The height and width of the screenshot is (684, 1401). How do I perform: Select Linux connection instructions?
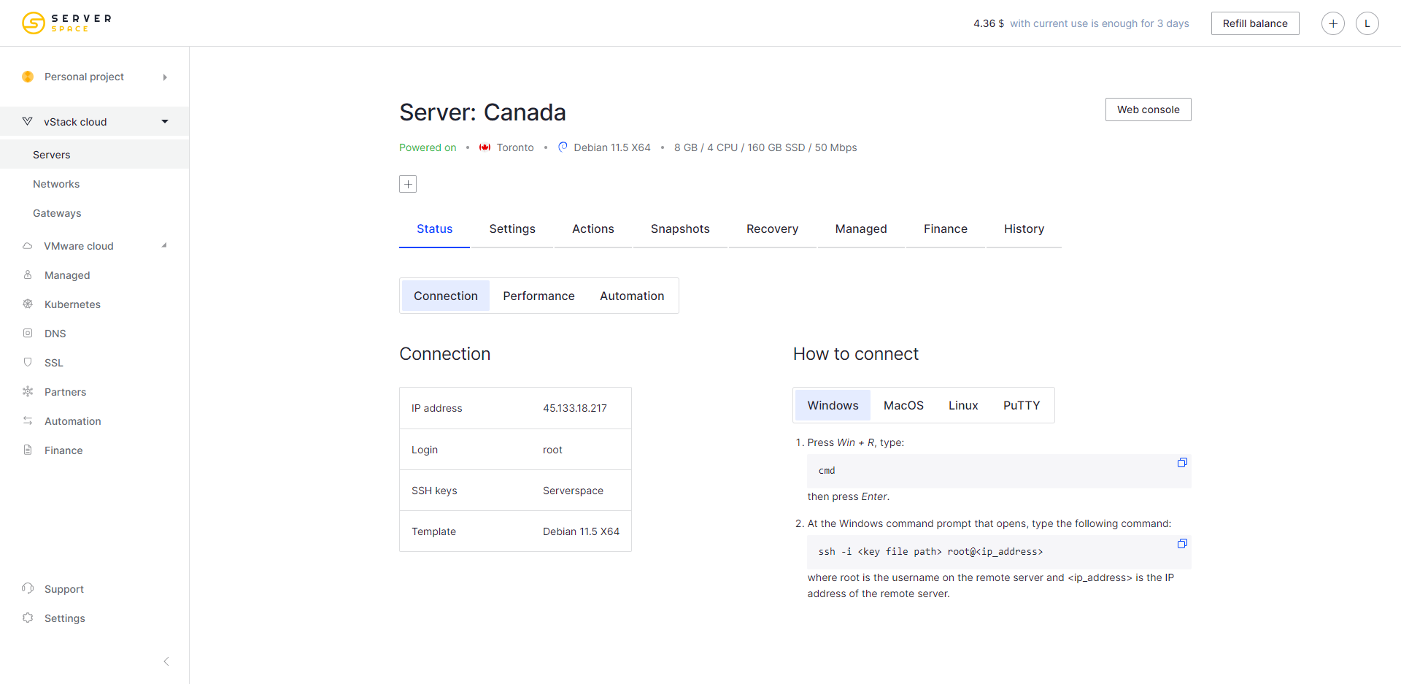click(963, 405)
